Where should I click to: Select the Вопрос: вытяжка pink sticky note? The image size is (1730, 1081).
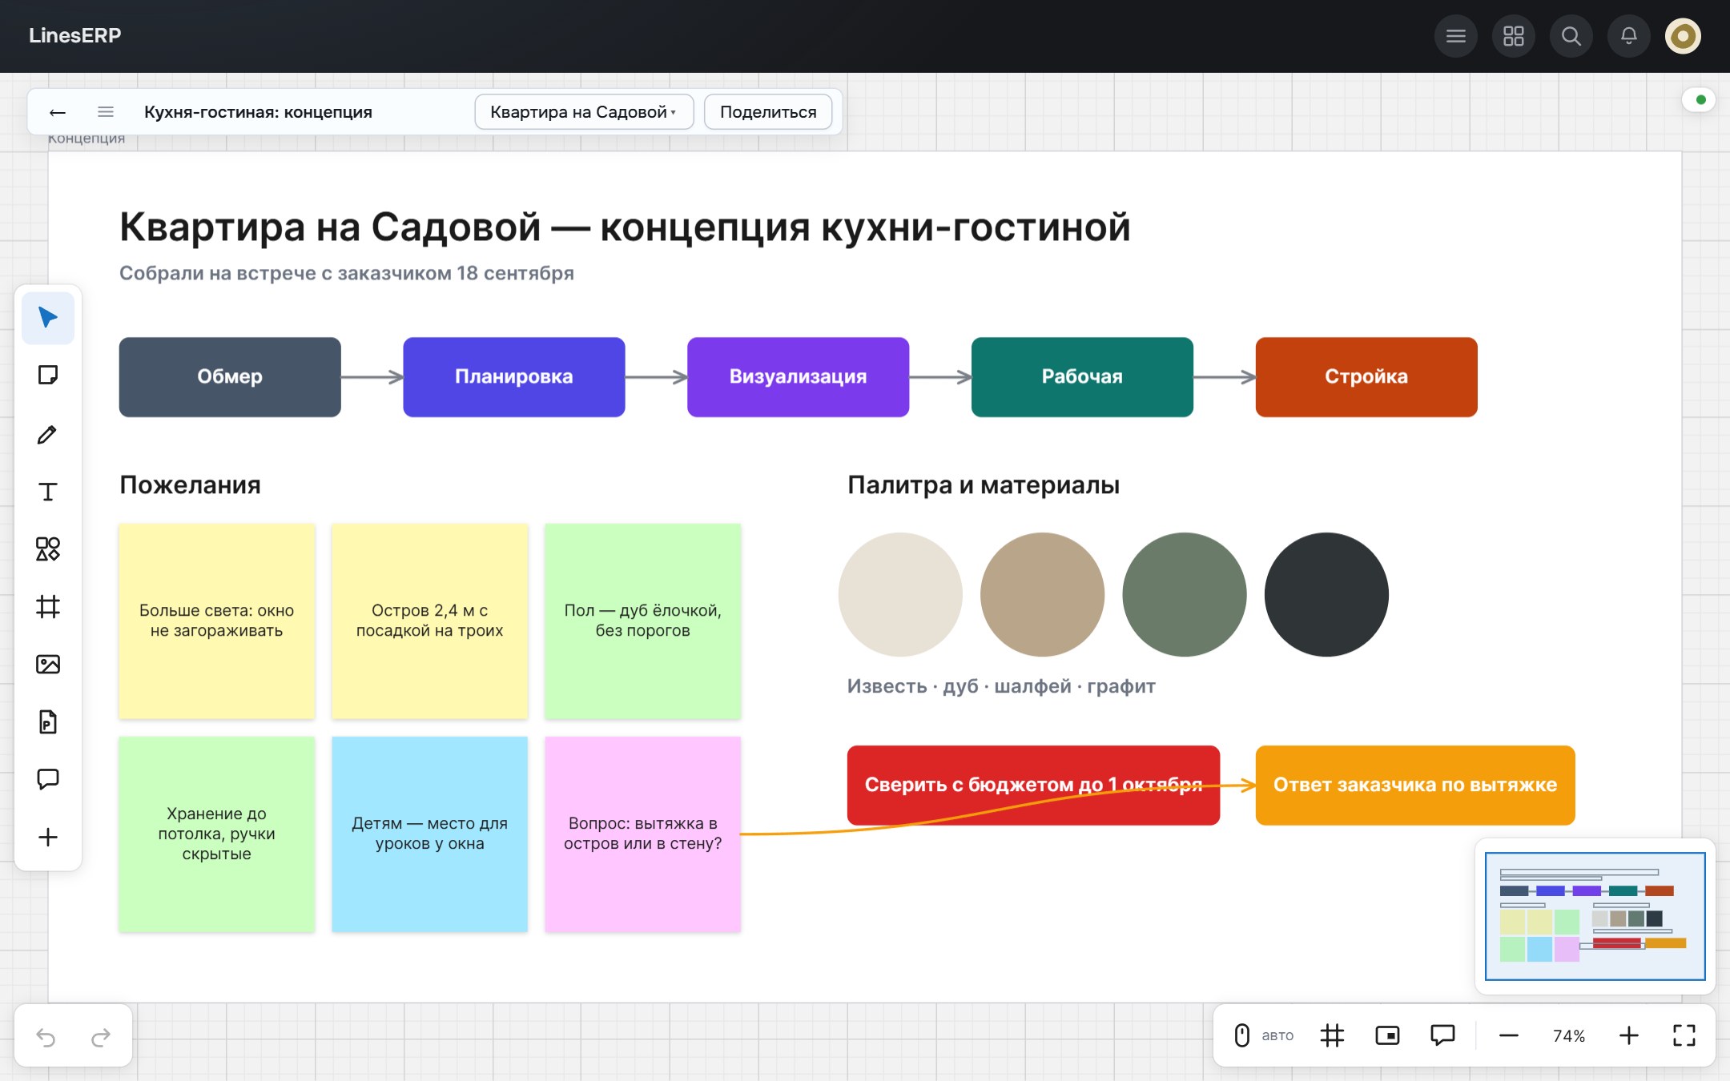point(643,834)
